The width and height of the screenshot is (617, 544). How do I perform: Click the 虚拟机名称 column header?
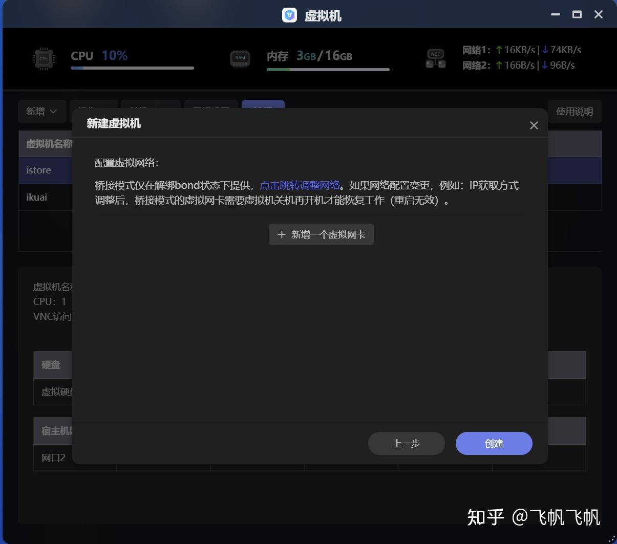click(49, 144)
